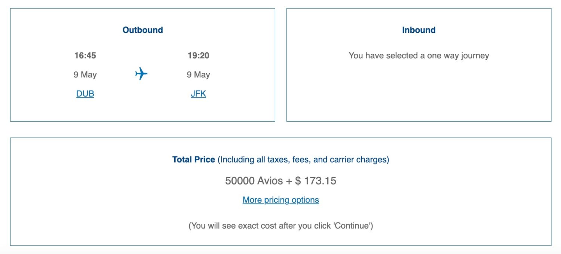Click the airplane flight direction icon
Image resolution: width=561 pixels, height=254 pixels.
pyautogui.click(x=141, y=74)
